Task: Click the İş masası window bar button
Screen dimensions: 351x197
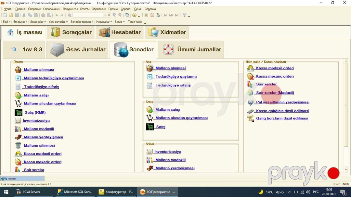Action: coord(22,179)
